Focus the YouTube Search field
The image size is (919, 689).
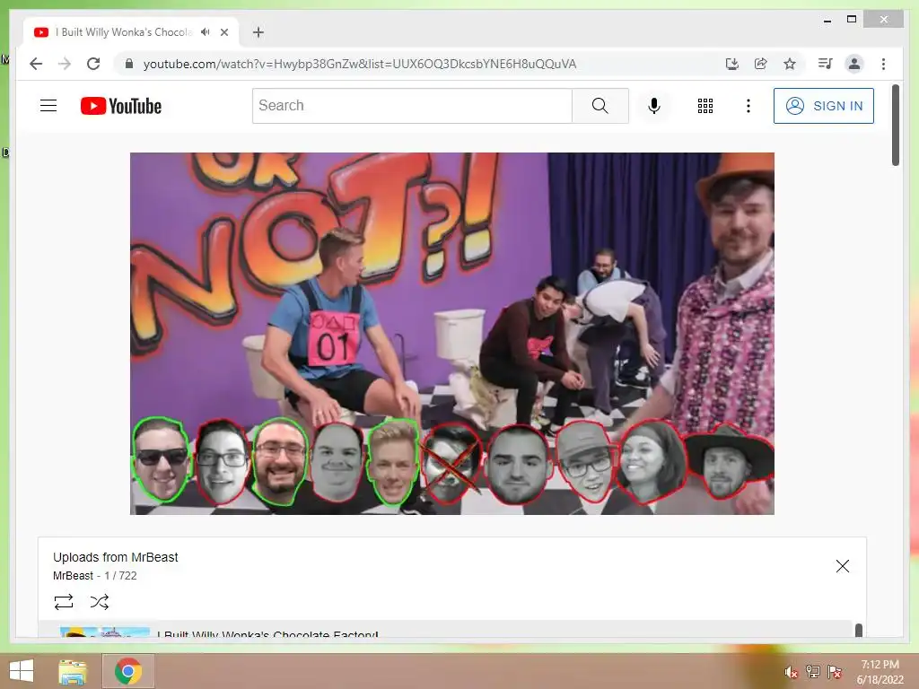coord(412,106)
